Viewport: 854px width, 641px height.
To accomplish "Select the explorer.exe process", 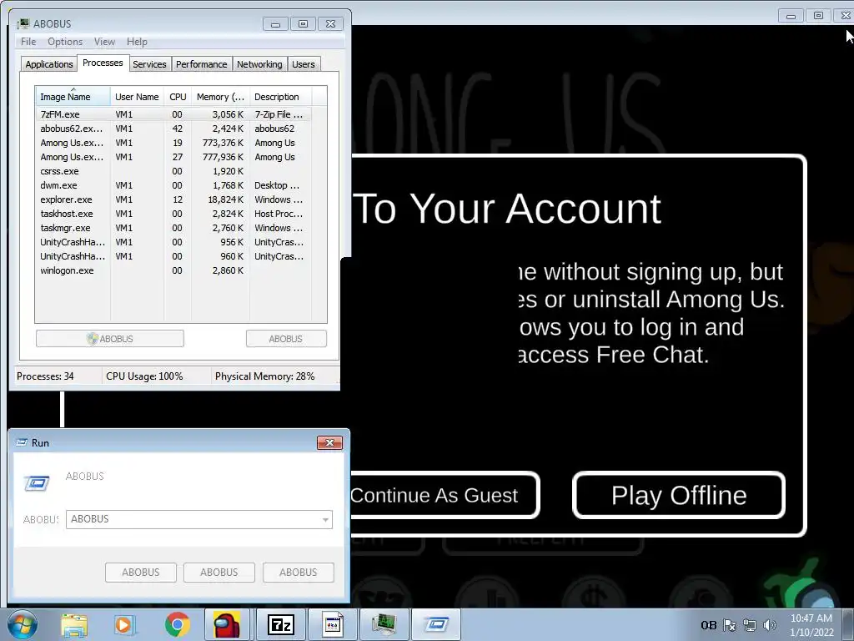I will click(173, 199).
